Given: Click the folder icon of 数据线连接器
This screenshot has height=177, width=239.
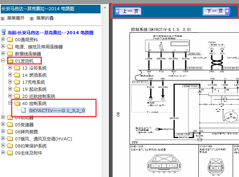Looking at the screenshot, I should [x=10, y=53].
